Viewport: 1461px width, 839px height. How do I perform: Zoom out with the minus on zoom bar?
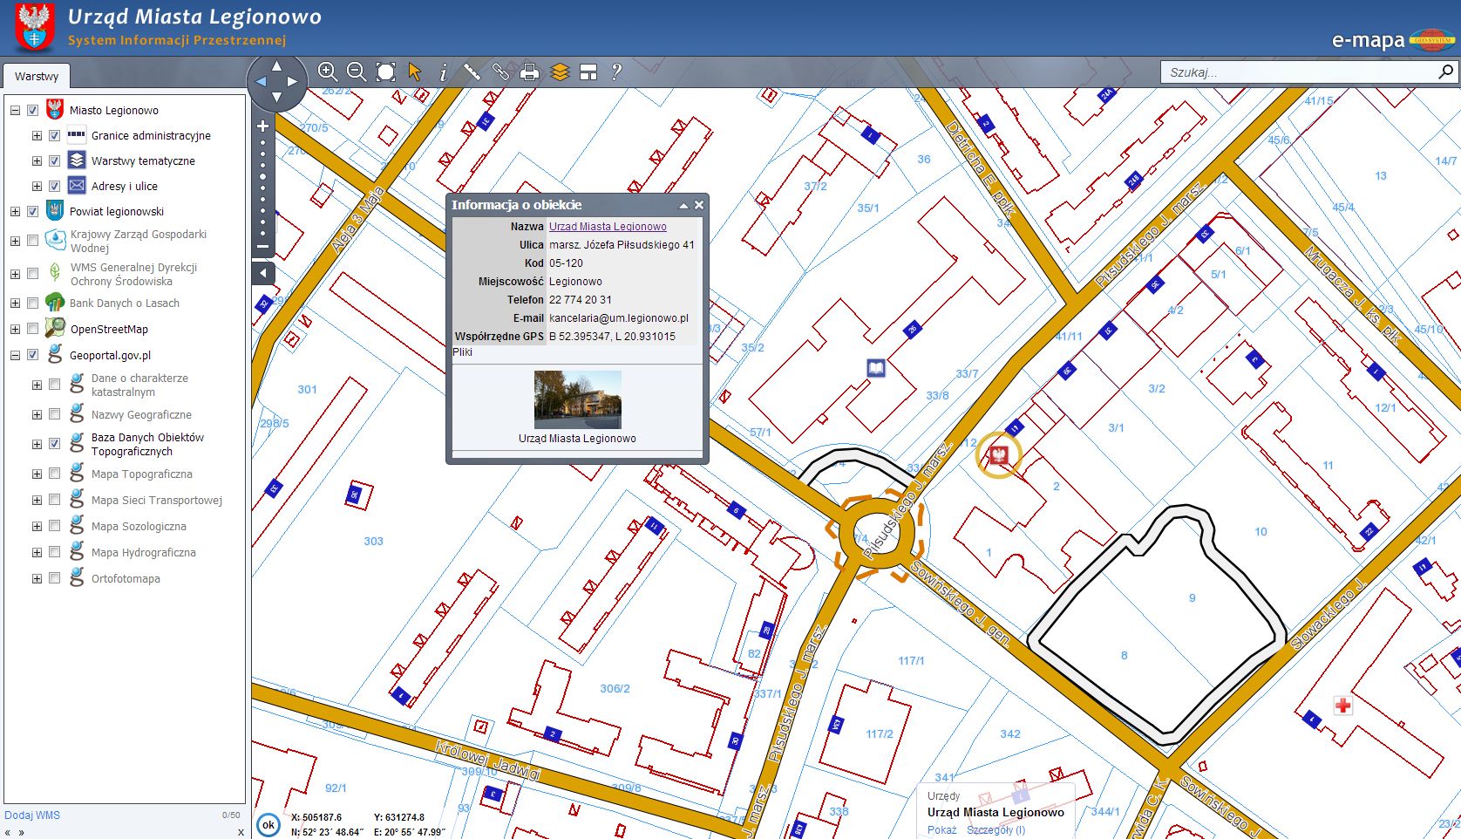pyautogui.click(x=262, y=247)
